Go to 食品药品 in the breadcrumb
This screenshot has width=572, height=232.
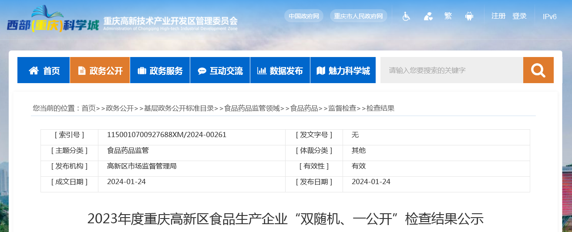[x=304, y=108]
